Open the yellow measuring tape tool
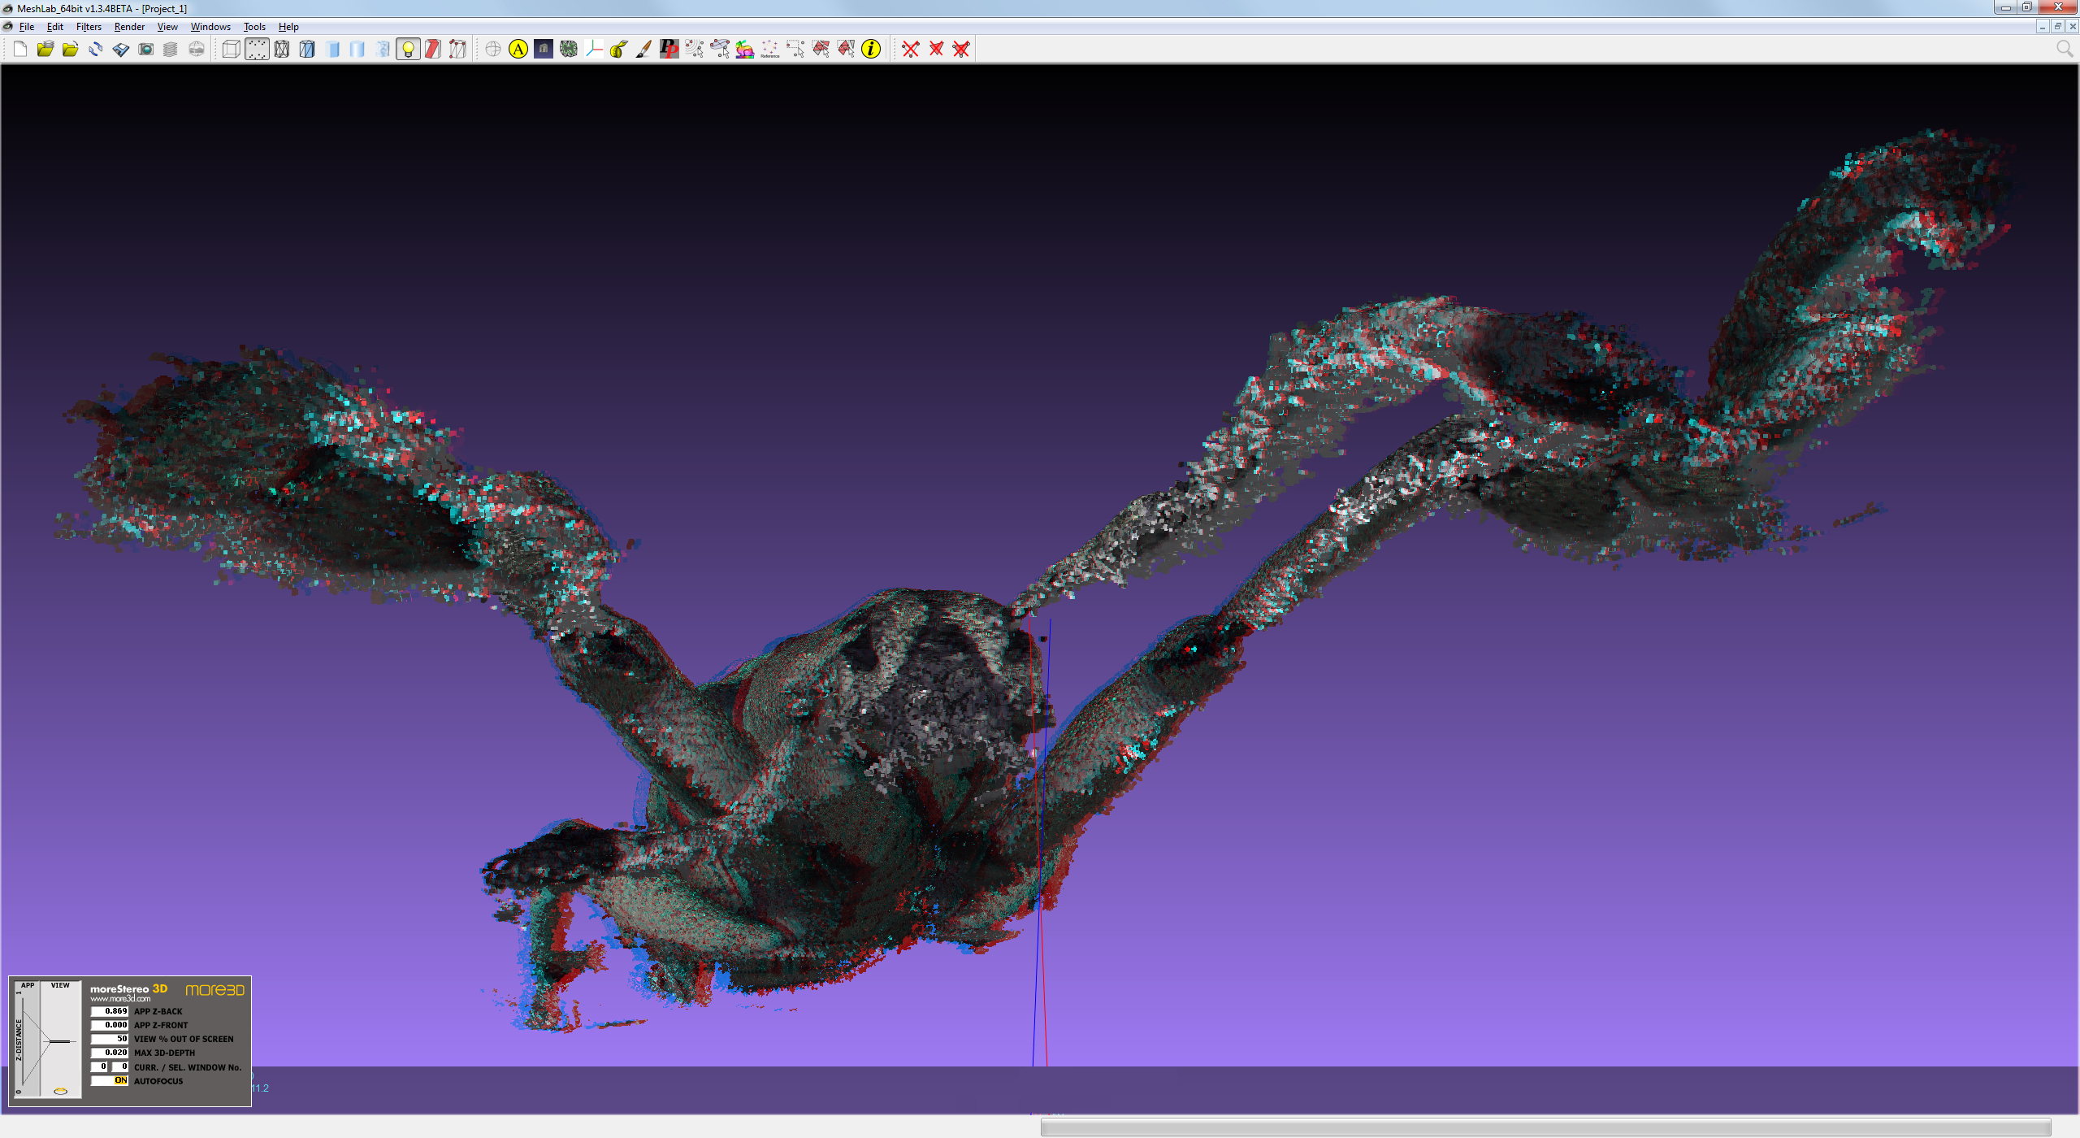Viewport: 2080px width, 1138px height. [x=619, y=50]
